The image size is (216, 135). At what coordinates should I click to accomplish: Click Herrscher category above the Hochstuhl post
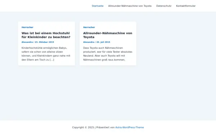click(x=27, y=27)
